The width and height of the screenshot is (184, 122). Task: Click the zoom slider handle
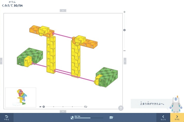(124, 30)
